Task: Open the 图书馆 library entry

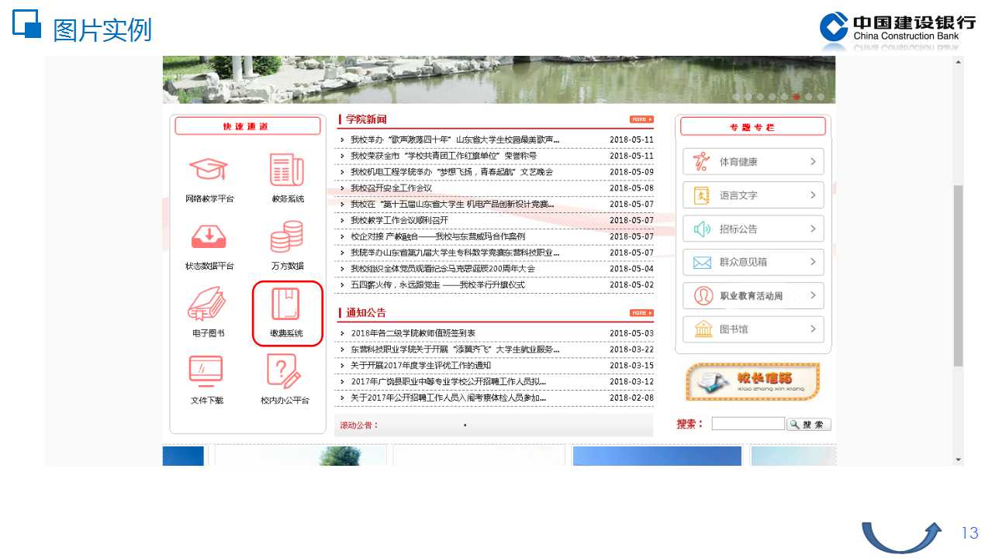Action: coord(753,329)
